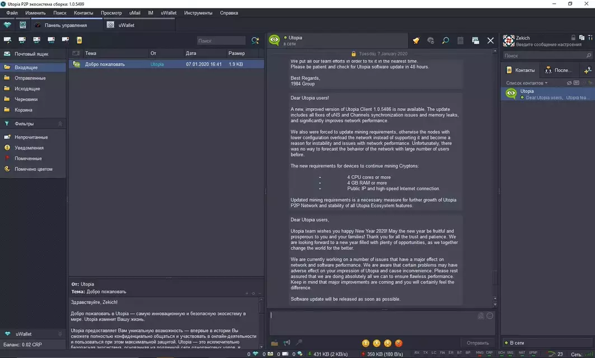Insert the surprised emoji

tap(377, 343)
